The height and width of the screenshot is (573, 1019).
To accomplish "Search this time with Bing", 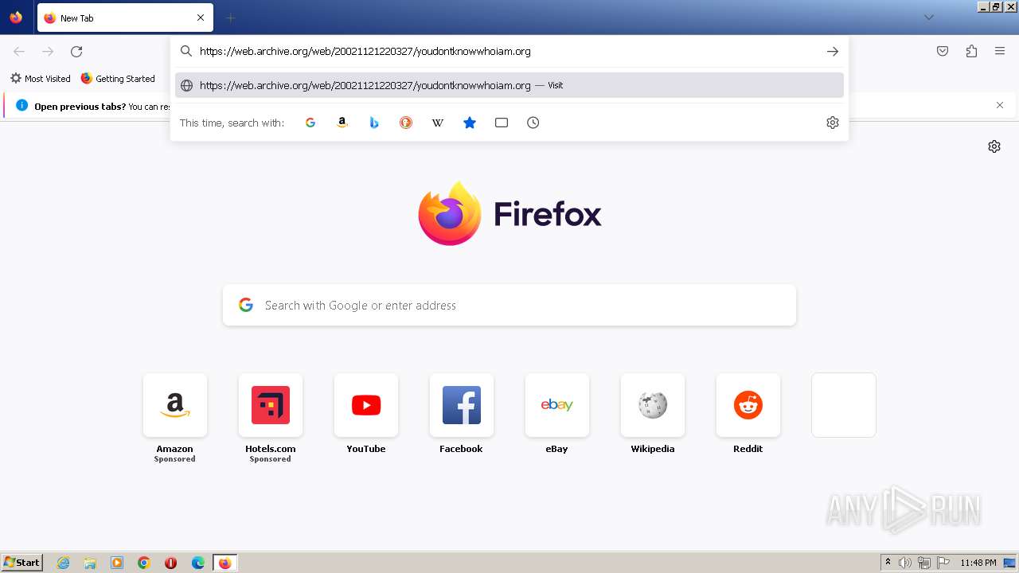I will [x=374, y=123].
